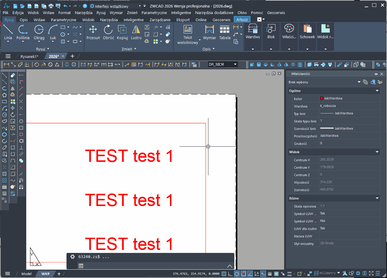387x278 pixels.
Task: Switch to the Rysunek1* document tab
Action: click(29, 56)
